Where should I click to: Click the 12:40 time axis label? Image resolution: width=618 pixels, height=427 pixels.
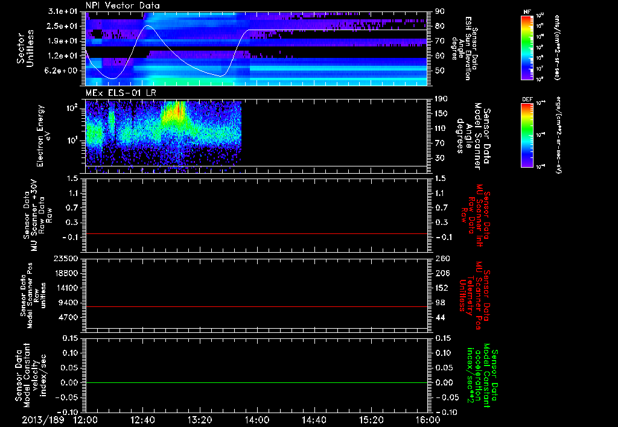tap(142, 420)
